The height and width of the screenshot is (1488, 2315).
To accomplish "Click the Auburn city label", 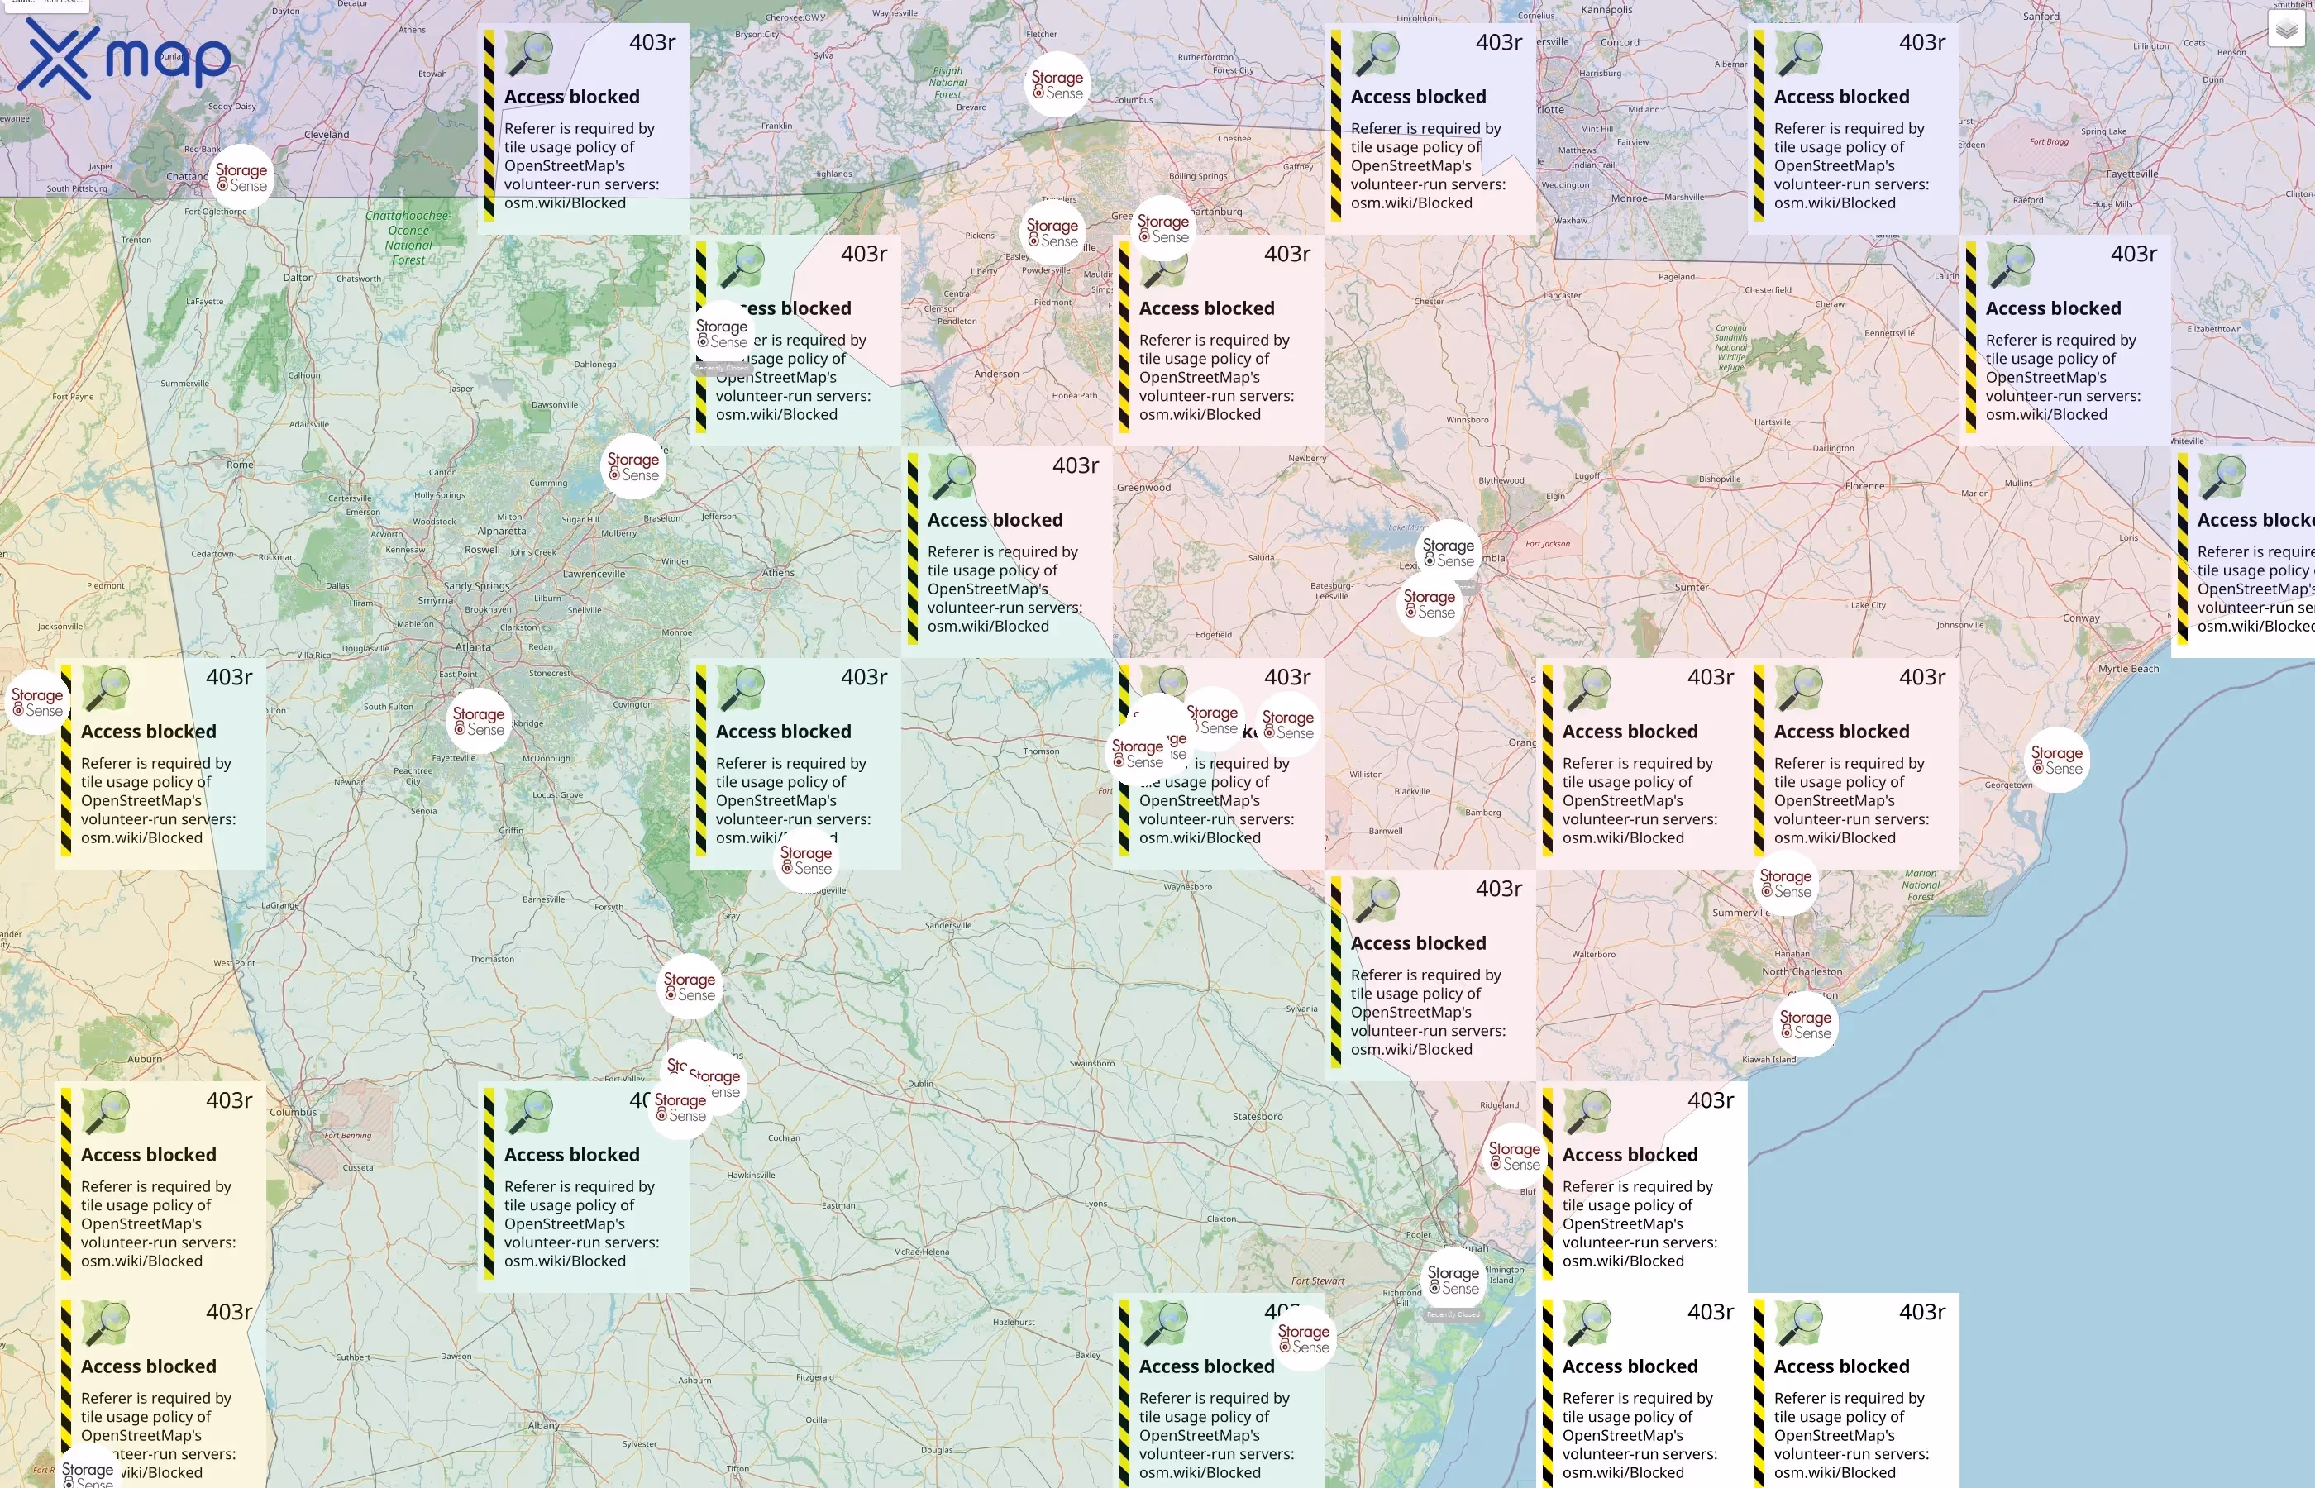I will [145, 1059].
